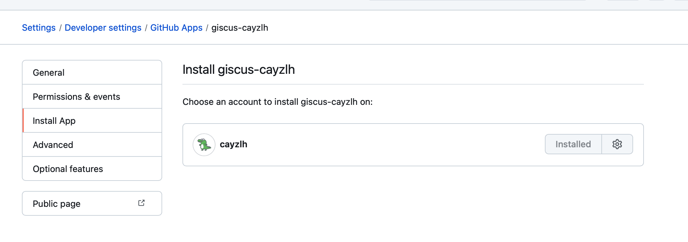
Task: Select the Install App sidebar item
Action: (54, 121)
